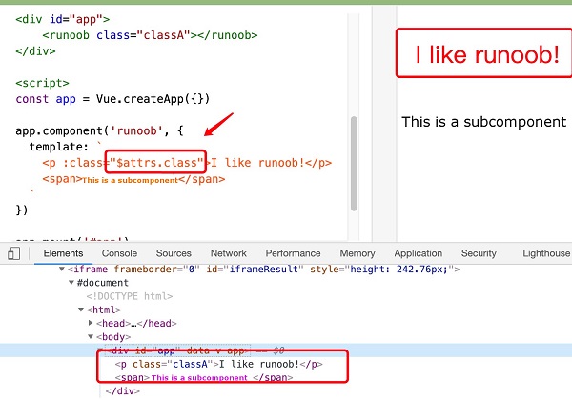Open the Application tab
572x400 pixels.
(418, 253)
